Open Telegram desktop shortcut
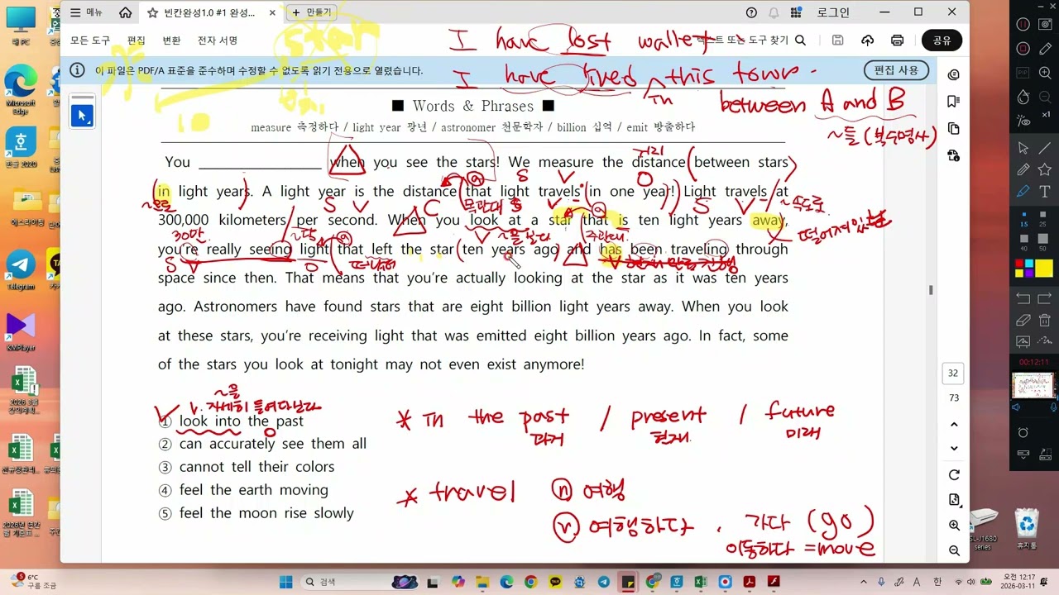The height and width of the screenshot is (595, 1059). pos(21,269)
